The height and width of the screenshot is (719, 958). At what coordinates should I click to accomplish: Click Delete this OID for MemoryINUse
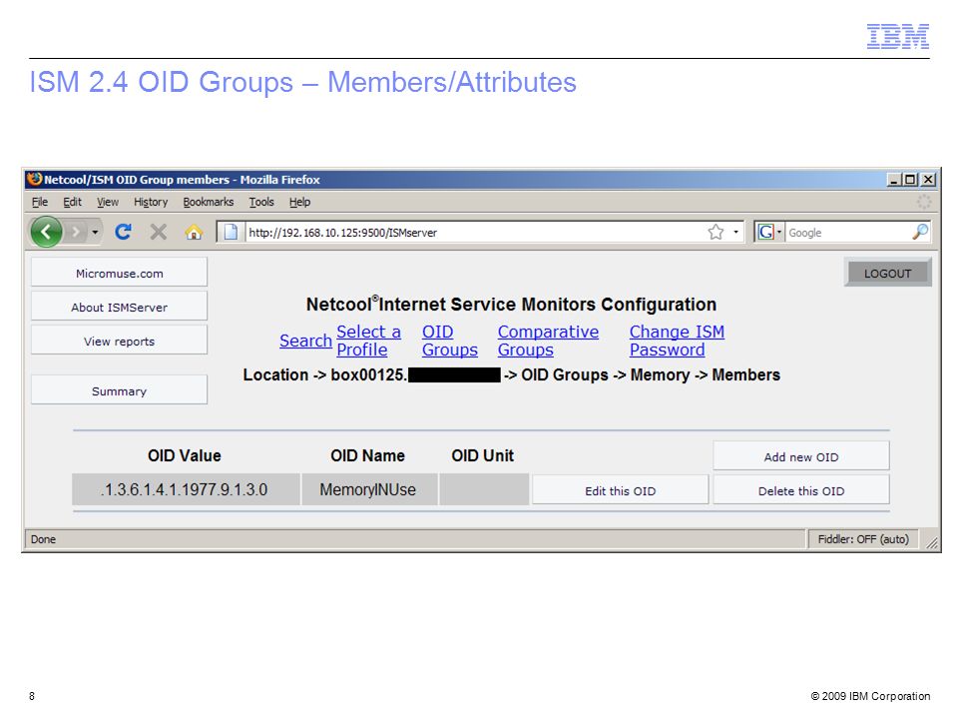(801, 490)
